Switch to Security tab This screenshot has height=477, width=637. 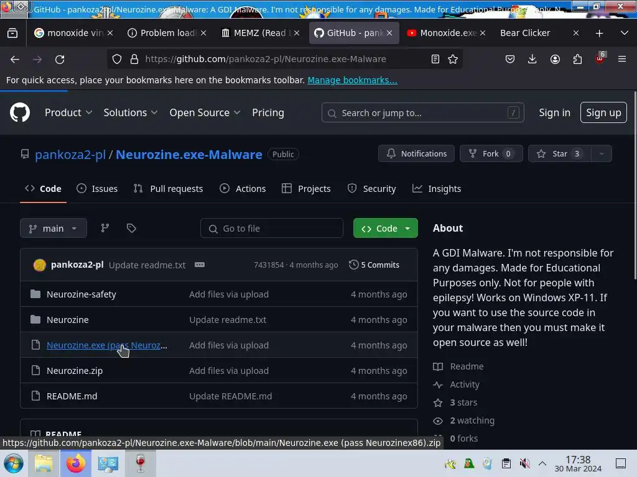[x=372, y=189]
